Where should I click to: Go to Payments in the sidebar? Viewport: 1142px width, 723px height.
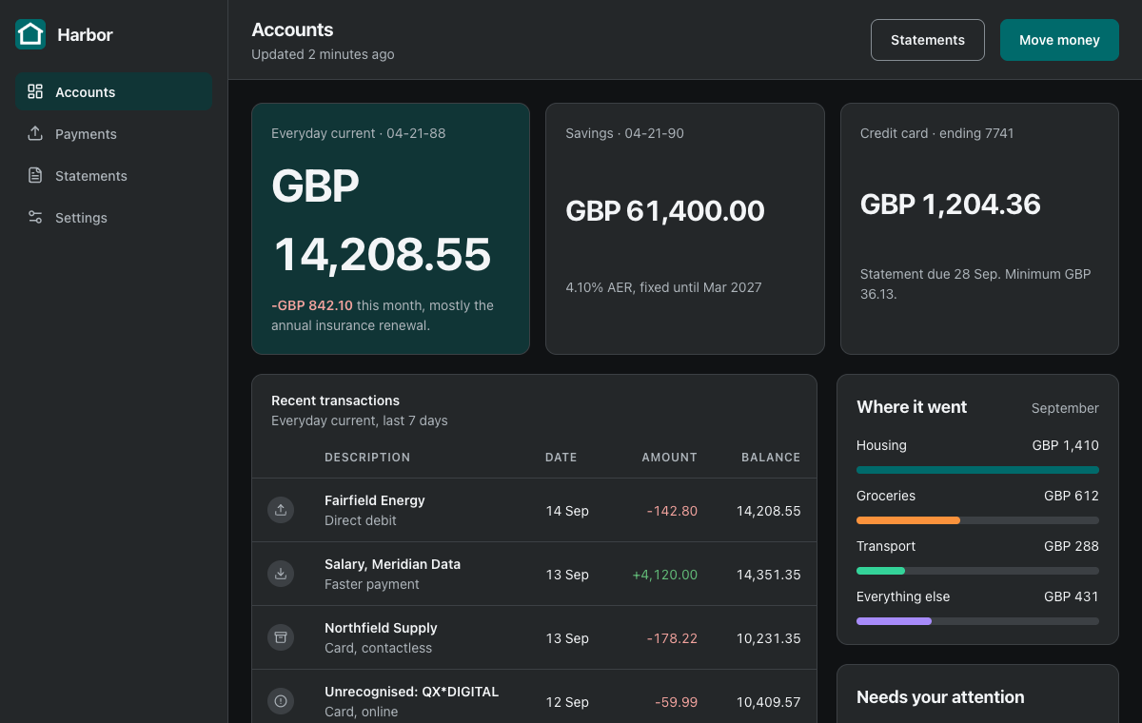pos(113,133)
